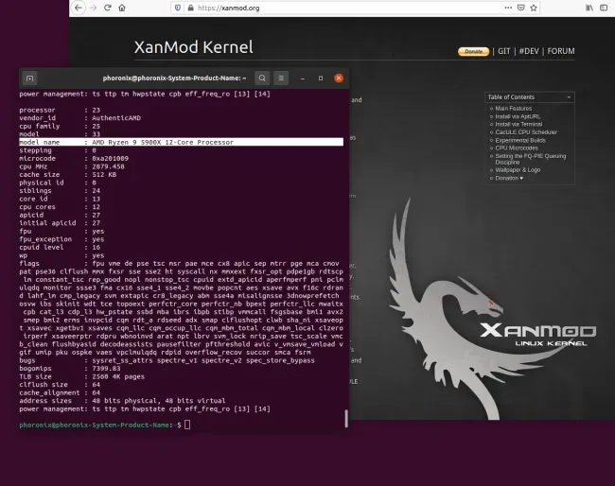Open the GIT link in header
Image resolution: width=615 pixels, height=486 pixels.
pyautogui.click(x=504, y=51)
